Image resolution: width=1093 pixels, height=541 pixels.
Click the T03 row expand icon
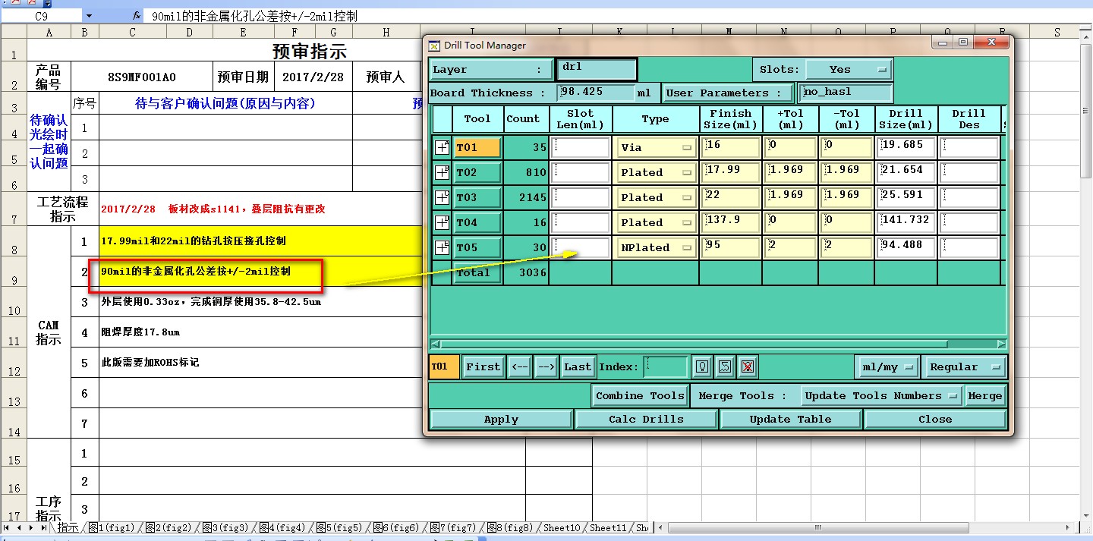(x=442, y=197)
